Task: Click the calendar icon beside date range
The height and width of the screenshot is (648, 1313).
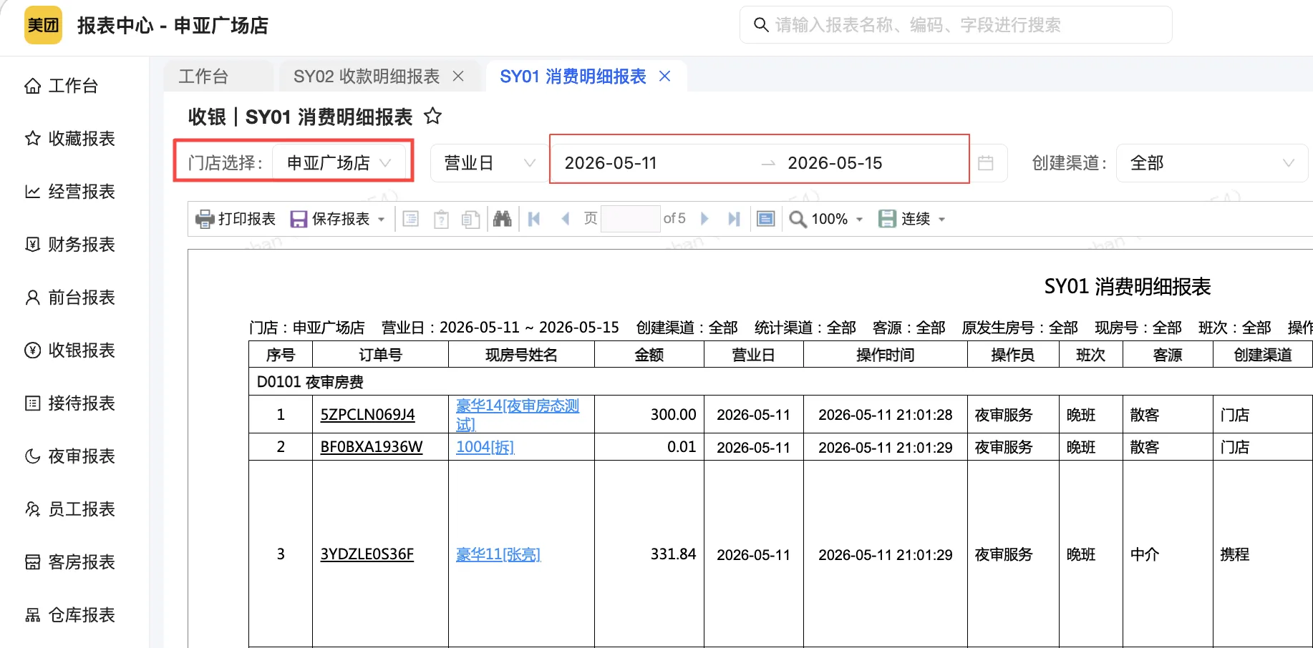Action: (x=986, y=163)
